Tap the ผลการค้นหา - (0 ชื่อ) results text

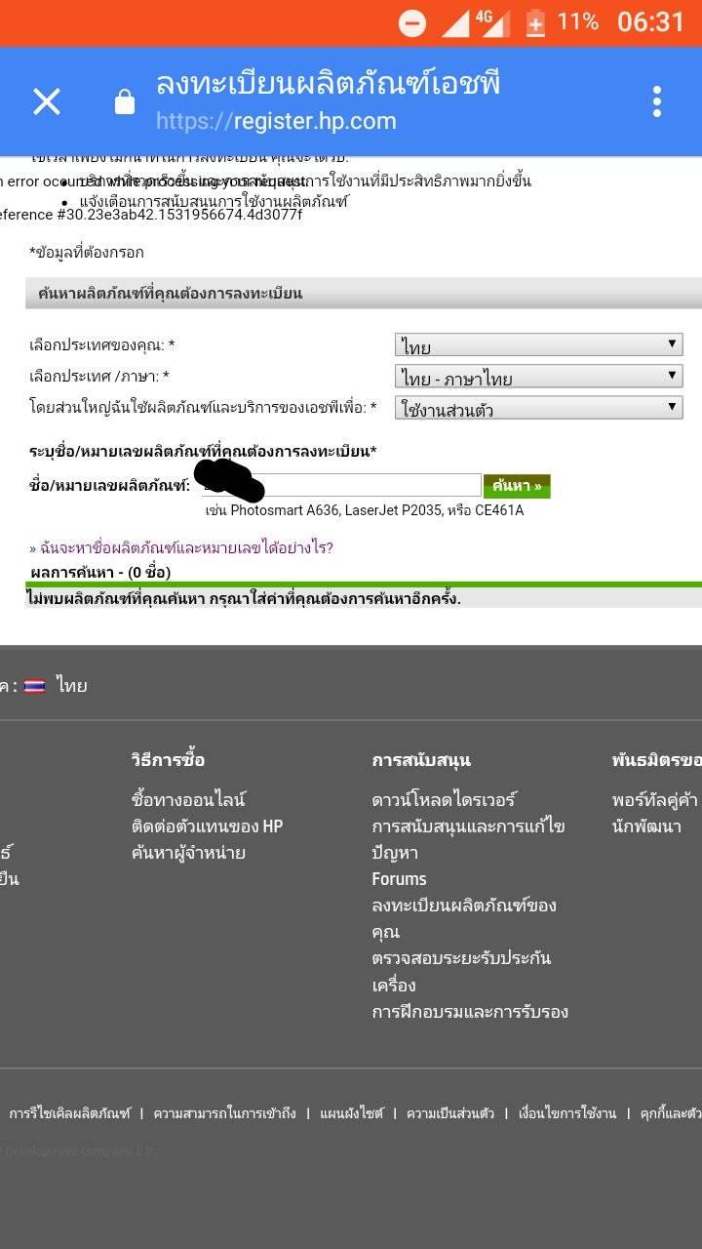[100, 572]
